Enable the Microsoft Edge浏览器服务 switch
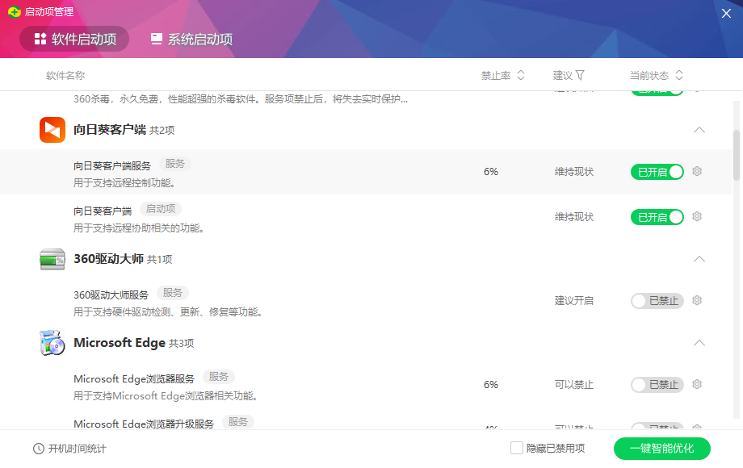The height and width of the screenshot is (468, 743). click(657, 385)
